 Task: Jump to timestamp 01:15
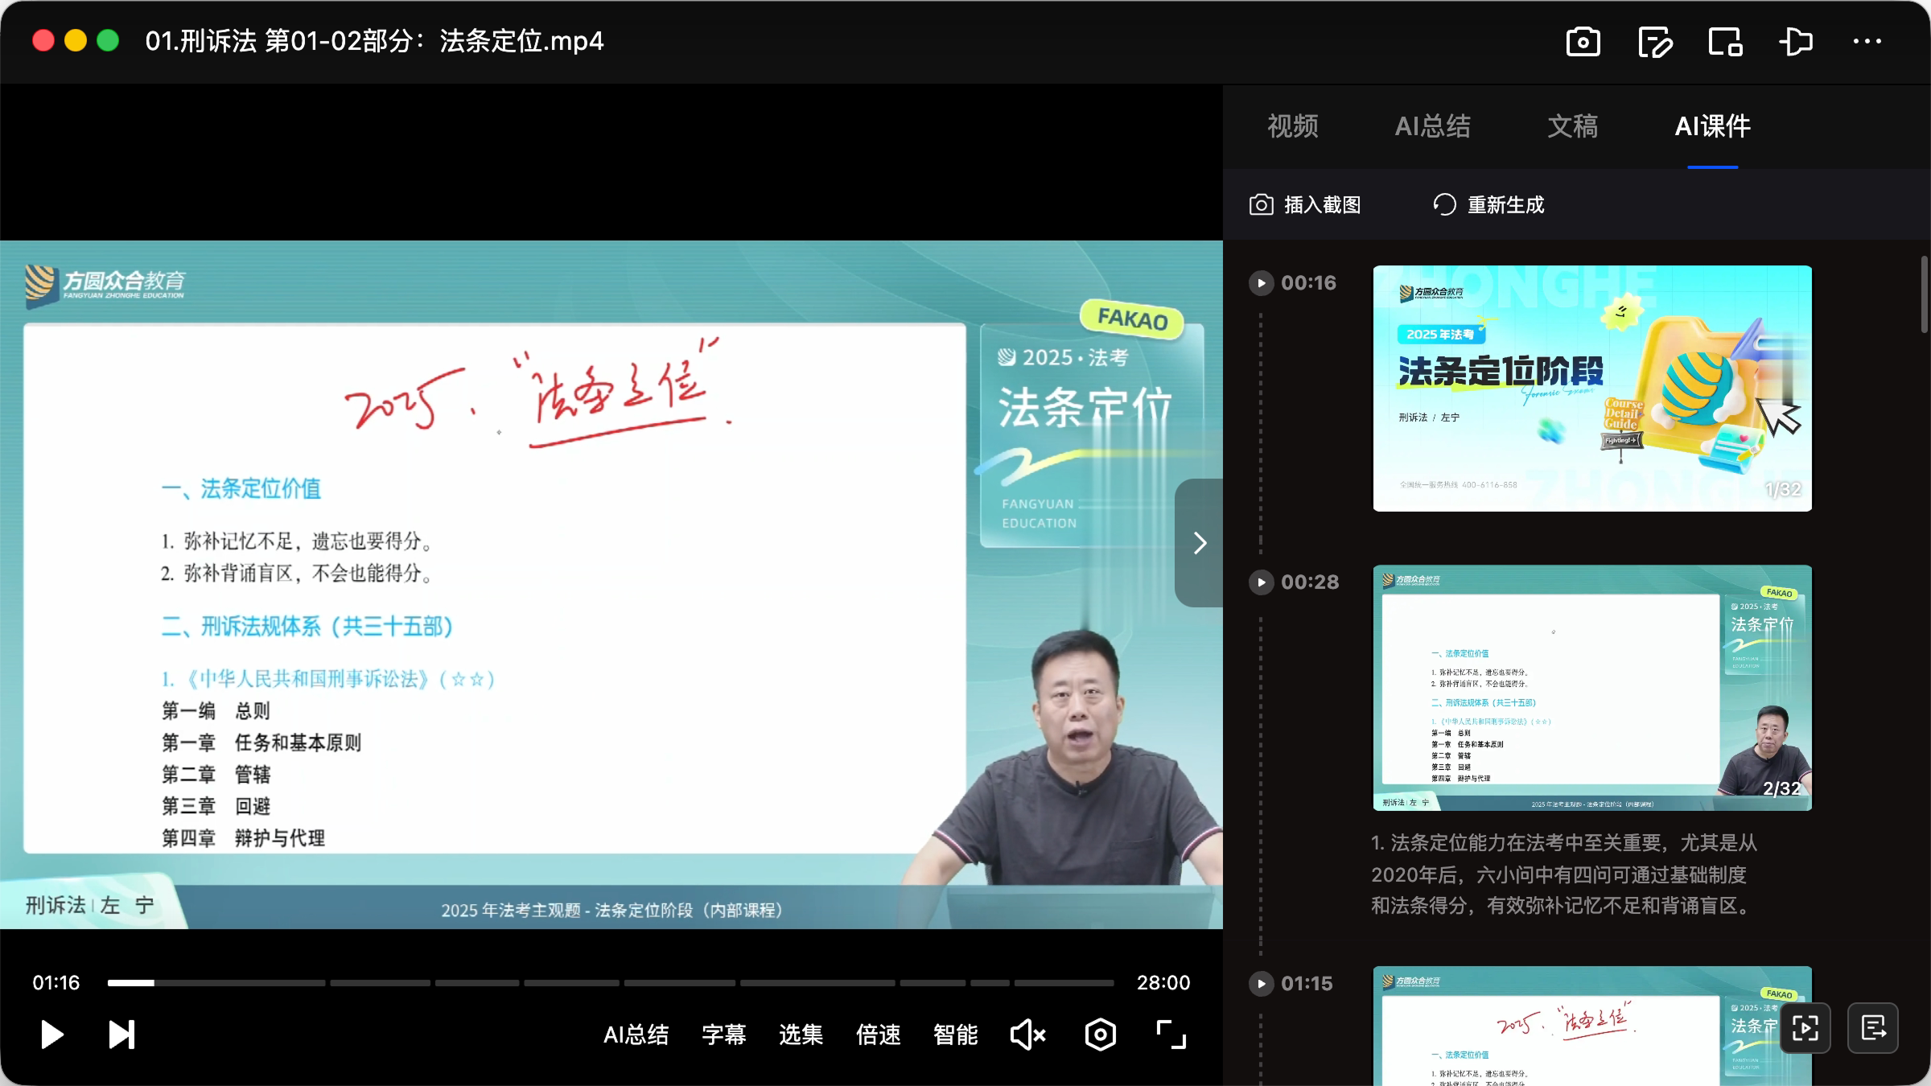point(1307,984)
